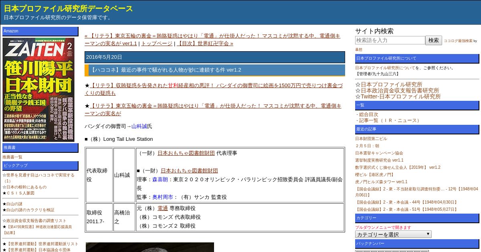Image resolution: width=481 pixels, height=252 pixels.
Task: Open 記事一覧（ＩＲ・ニュース） link
Action: (x=390, y=120)
